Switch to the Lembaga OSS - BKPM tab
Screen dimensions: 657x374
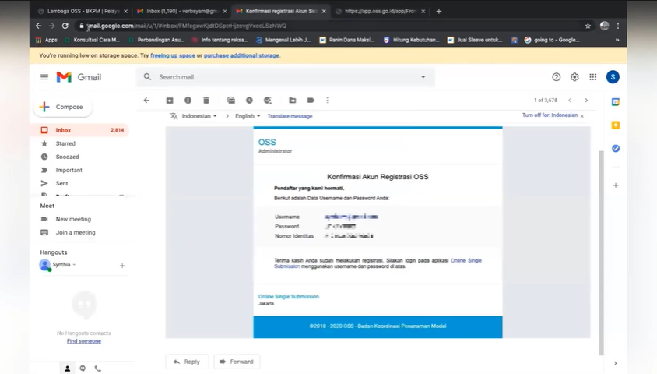pyautogui.click(x=83, y=12)
